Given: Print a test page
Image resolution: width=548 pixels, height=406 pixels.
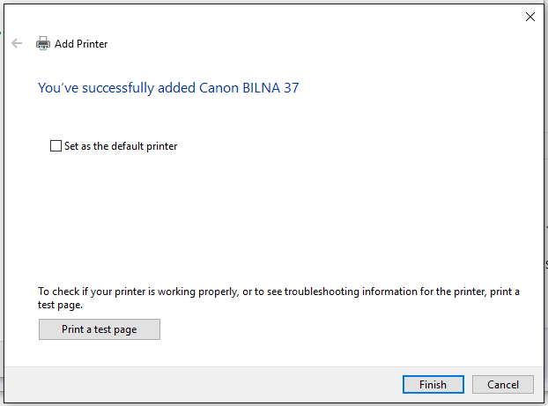Looking at the screenshot, I should (x=100, y=329).
